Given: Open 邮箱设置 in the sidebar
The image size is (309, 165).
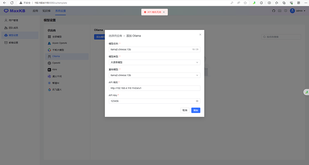Looking at the screenshot, I should click(20, 42).
